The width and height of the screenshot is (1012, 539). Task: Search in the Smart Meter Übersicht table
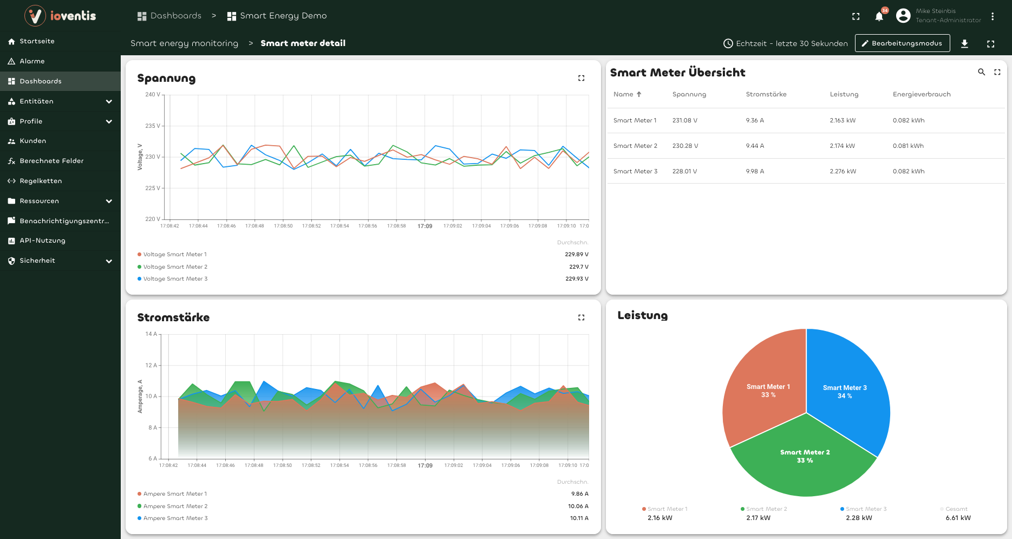coord(981,72)
